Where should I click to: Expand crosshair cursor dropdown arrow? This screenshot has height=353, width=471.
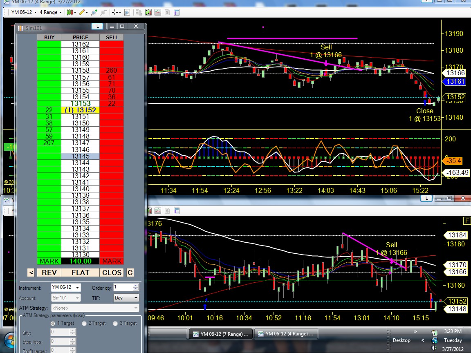[x=120, y=12]
